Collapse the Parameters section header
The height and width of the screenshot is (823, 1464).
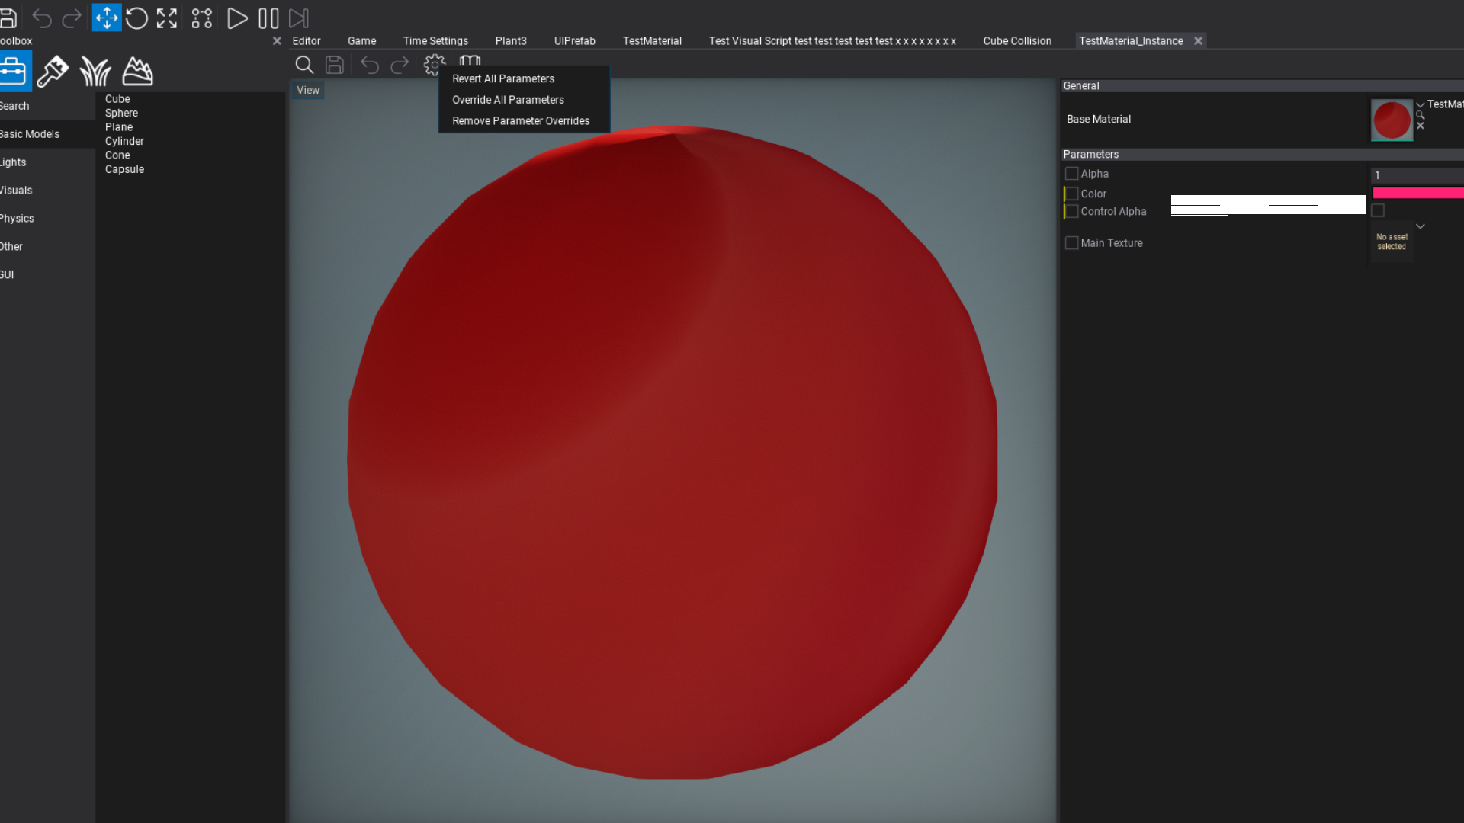(x=1090, y=154)
